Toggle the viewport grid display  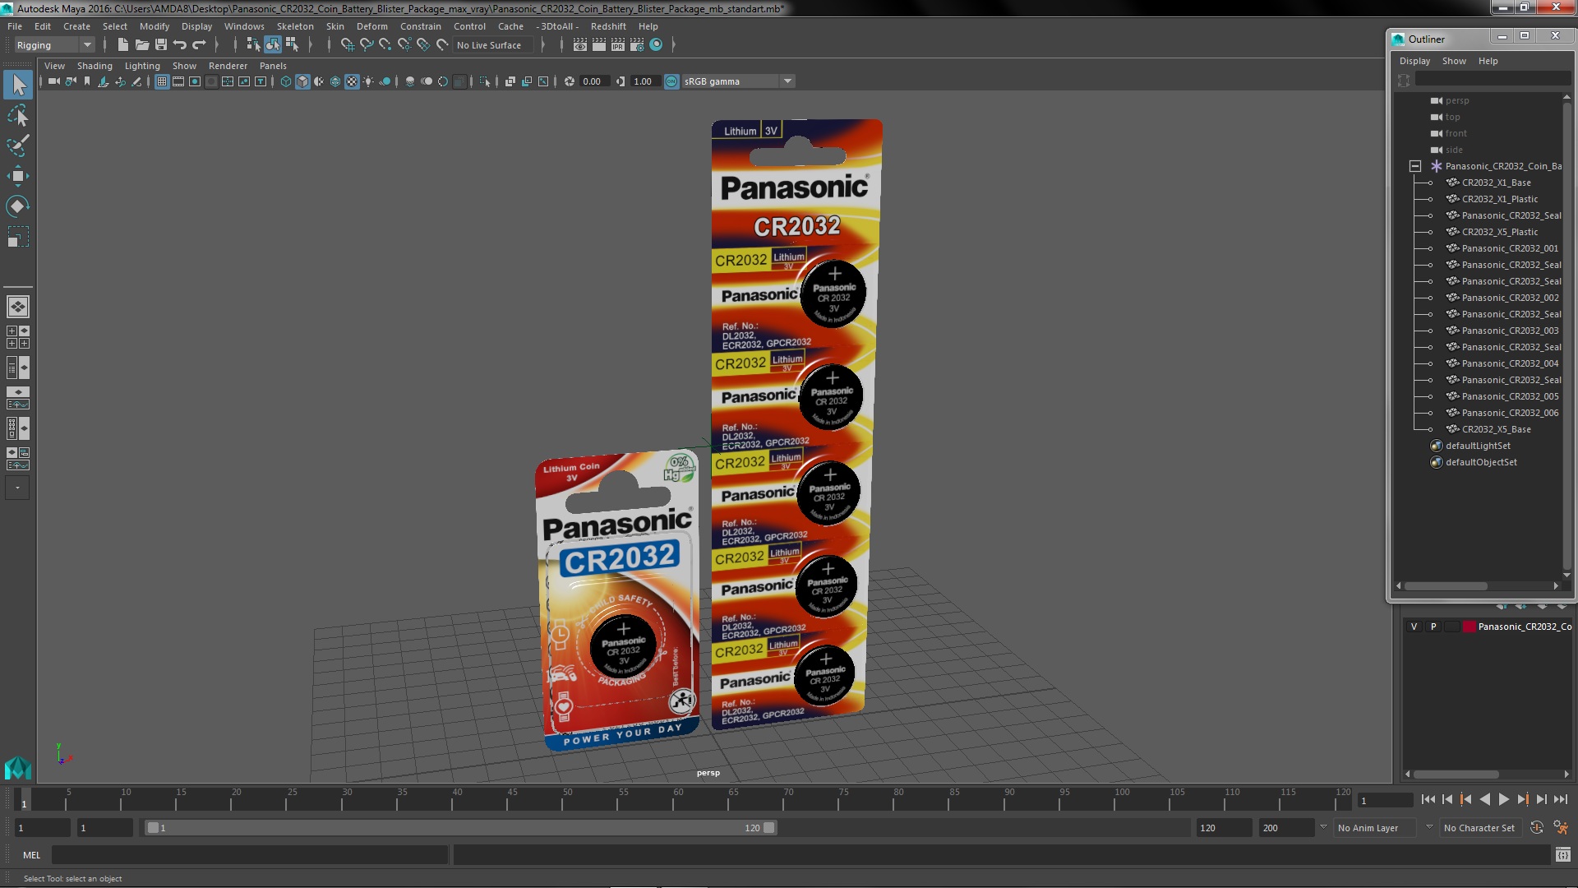[x=162, y=81]
